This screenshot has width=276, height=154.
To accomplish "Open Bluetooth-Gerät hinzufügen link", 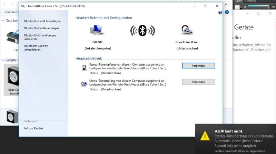I will pyautogui.click(x=42, y=21).
